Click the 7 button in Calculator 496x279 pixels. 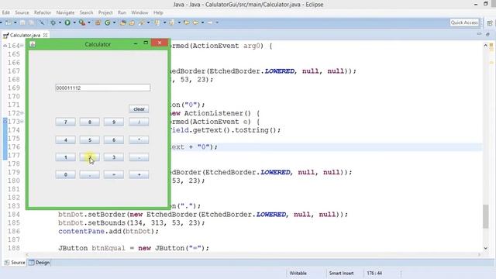coord(65,122)
